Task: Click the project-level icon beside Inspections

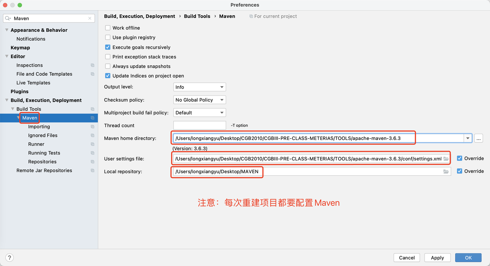Action: (x=92, y=65)
